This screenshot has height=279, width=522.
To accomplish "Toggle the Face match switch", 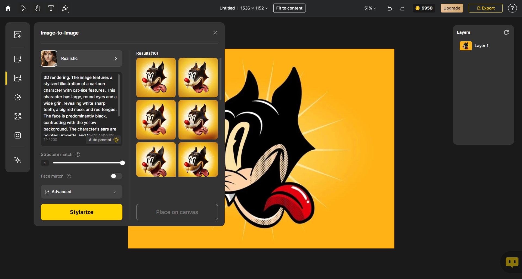I will (116, 176).
